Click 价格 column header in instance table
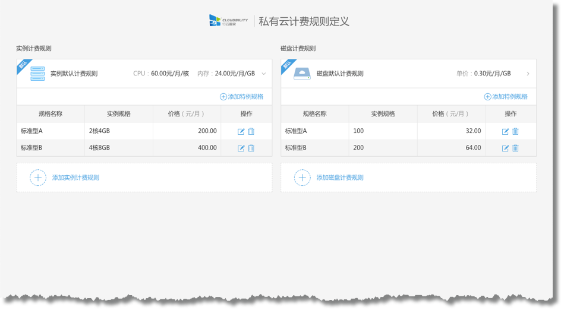The width and height of the screenshot is (561, 310). click(186, 114)
